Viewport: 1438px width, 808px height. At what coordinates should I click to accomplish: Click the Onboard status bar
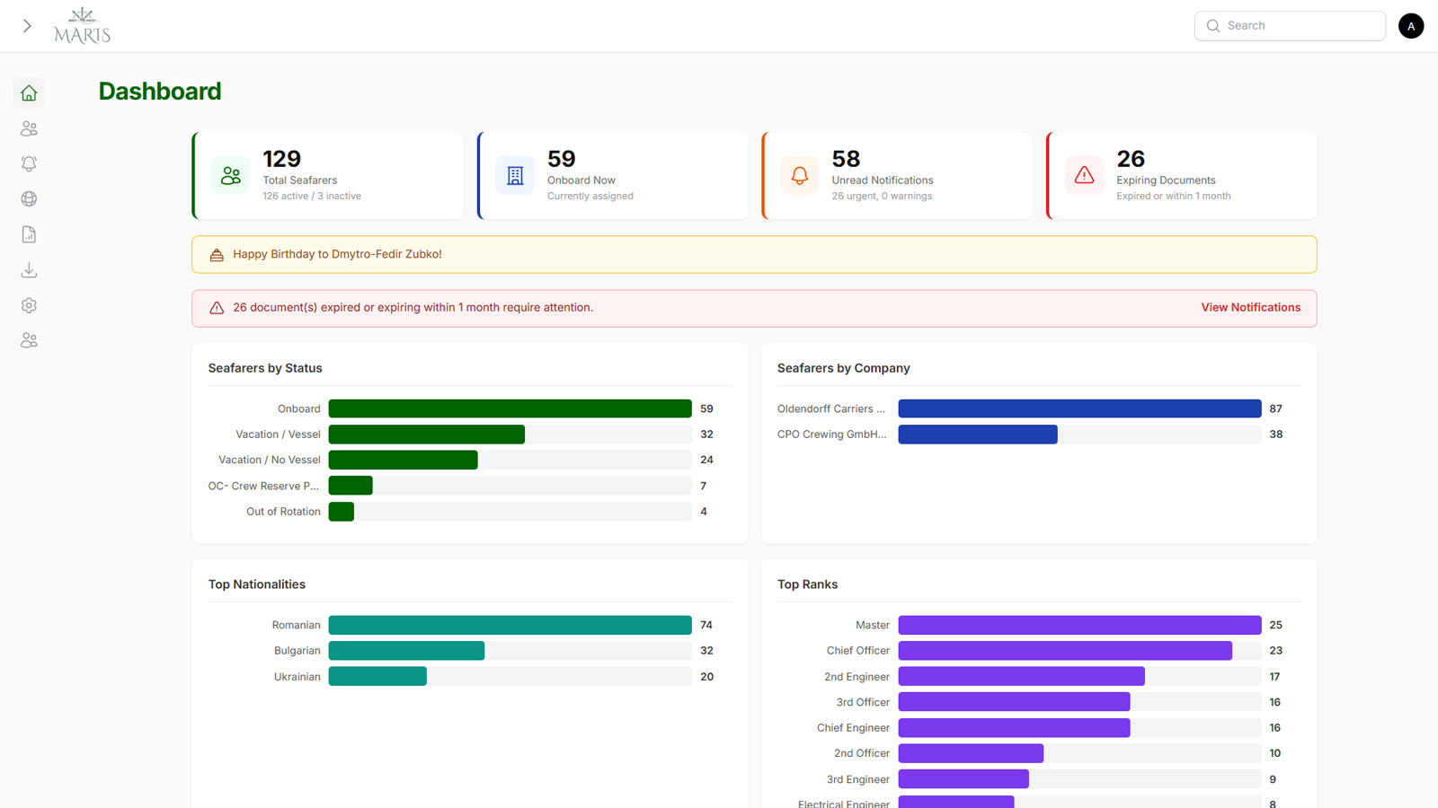tap(510, 408)
